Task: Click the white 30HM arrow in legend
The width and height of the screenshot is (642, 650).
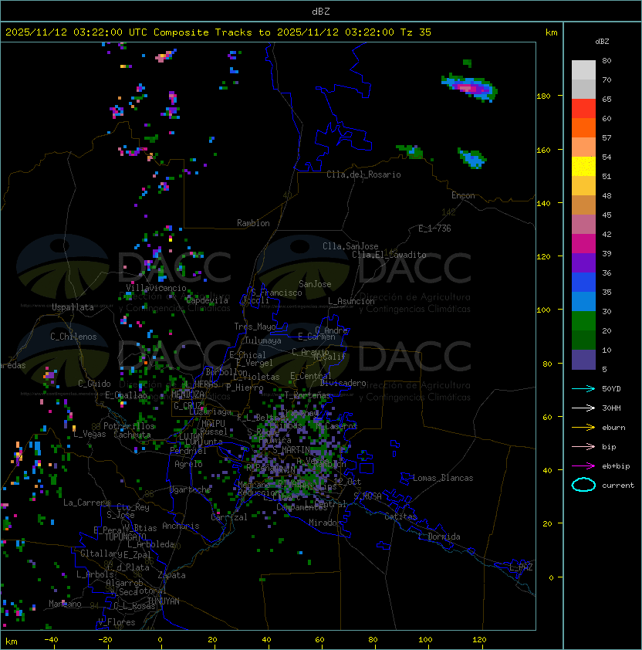Action: point(583,408)
